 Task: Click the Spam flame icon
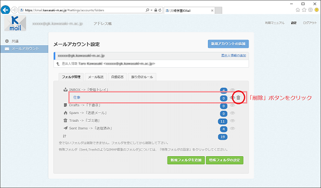click(65, 113)
